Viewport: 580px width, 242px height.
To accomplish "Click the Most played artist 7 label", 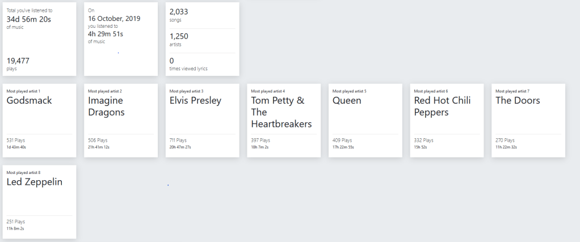I will [x=512, y=91].
